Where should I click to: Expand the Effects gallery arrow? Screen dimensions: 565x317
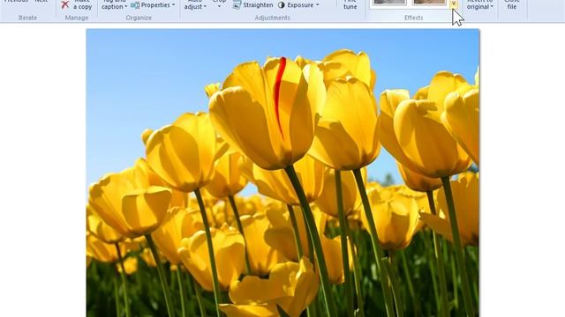pyautogui.click(x=454, y=4)
